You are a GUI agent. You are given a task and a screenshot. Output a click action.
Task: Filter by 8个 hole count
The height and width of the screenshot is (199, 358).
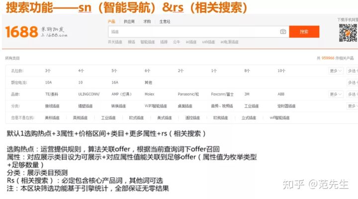[247, 71]
